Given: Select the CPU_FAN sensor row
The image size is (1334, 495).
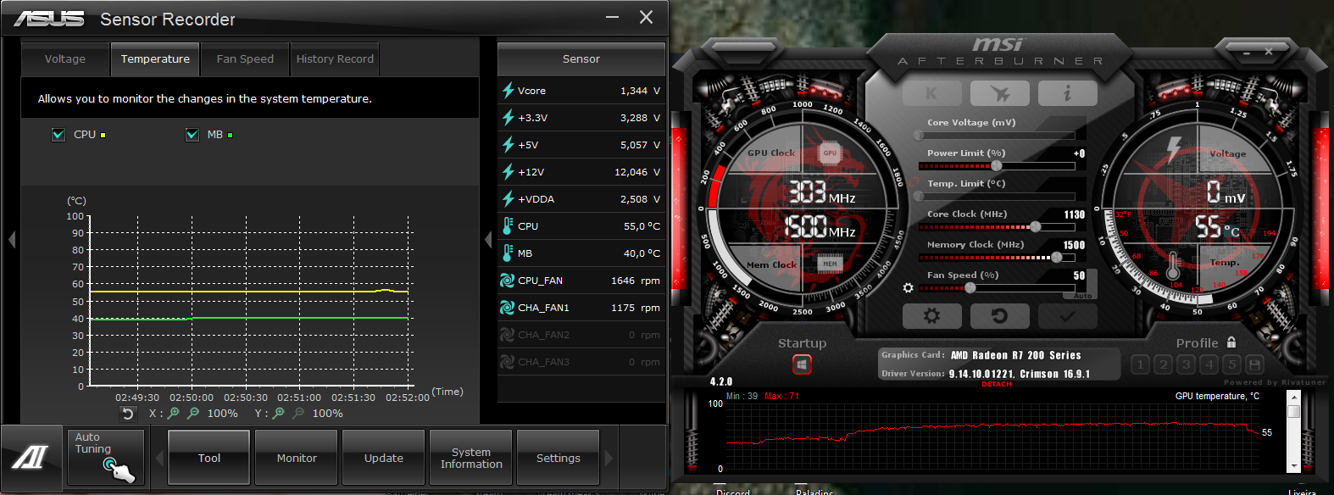Looking at the screenshot, I should tap(581, 281).
